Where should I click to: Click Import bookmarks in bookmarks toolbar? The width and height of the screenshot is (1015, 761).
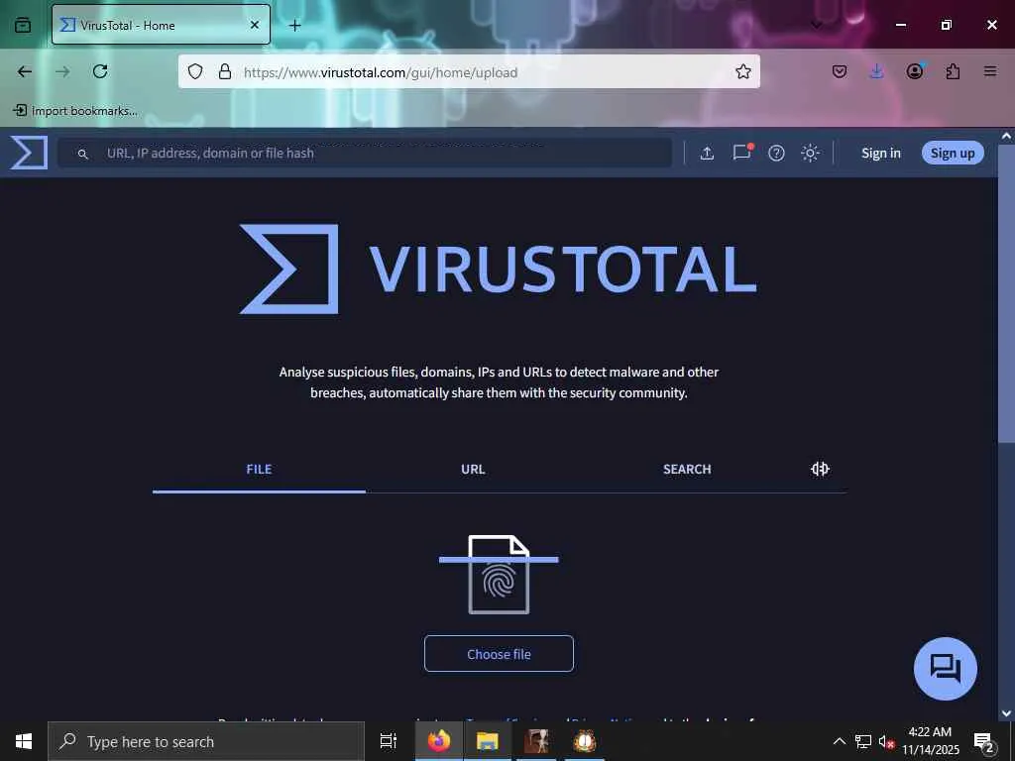coord(75,111)
